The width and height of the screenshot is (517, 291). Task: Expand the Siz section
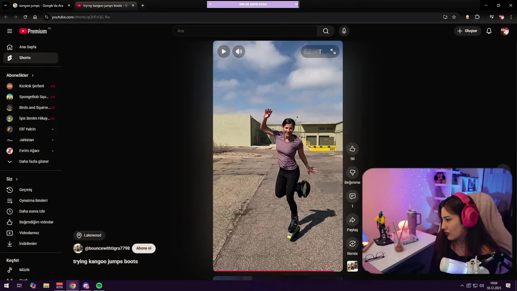coord(12,179)
